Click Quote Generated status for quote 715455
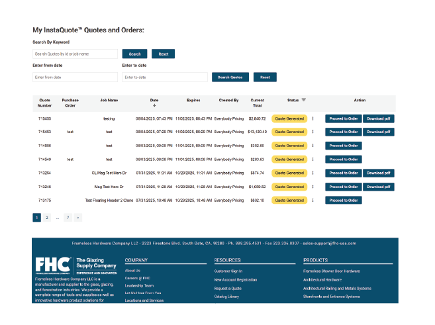 click(x=289, y=118)
